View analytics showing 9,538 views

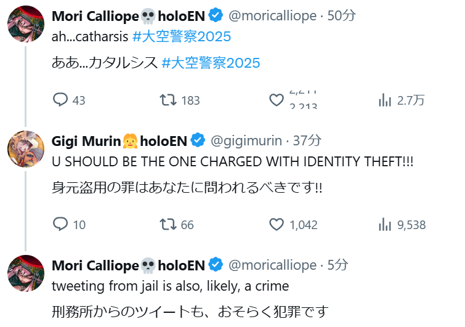(x=385, y=224)
